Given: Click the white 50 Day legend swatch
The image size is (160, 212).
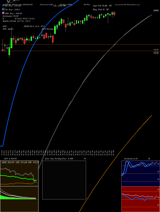Looking at the screenshot, I should (x=3, y=9).
